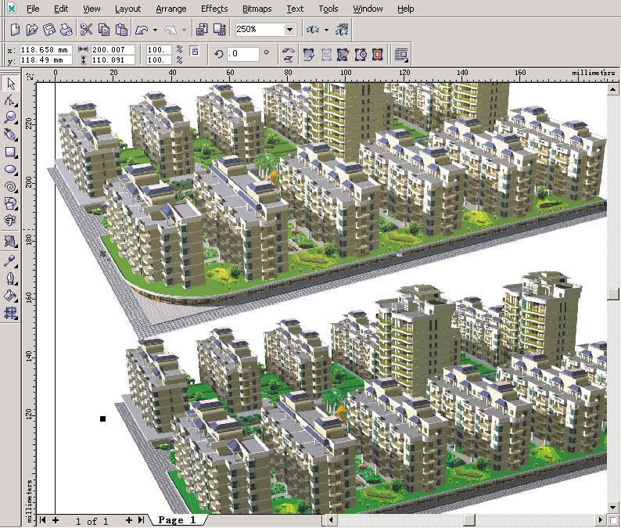The height and width of the screenshot is (528, 621).
Task: Click the rotation angle field
Action: pos(243,54)
